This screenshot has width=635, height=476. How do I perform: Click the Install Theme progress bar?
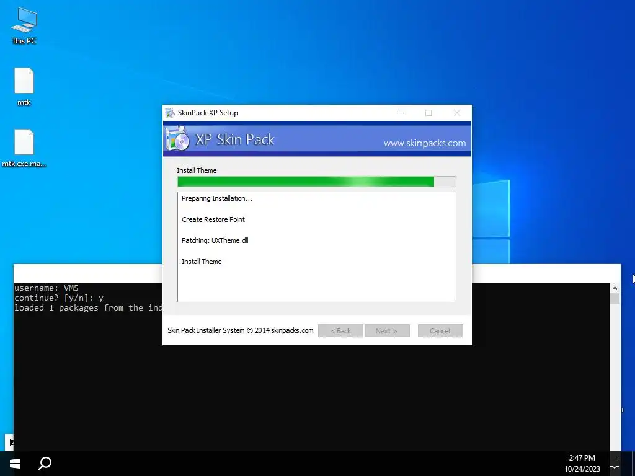click(x=317, y=182)
